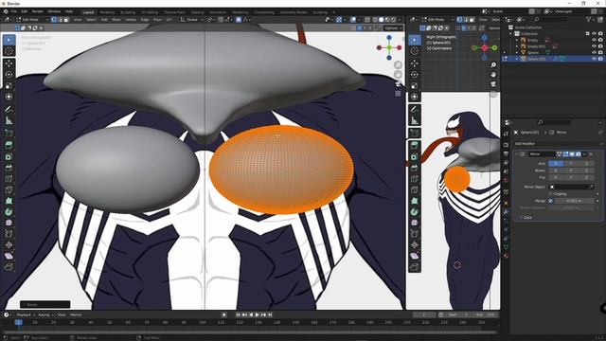
Task: Select the Knife tool in main viewport
Action: coord(9,189)
